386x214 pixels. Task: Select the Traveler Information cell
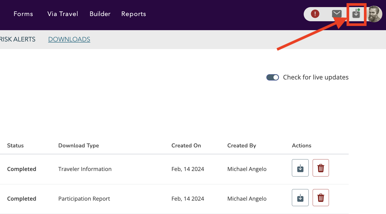pyautogui.click(x=85, y=169)
